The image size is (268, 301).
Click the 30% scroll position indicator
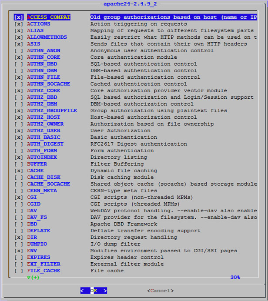[235, 278]
